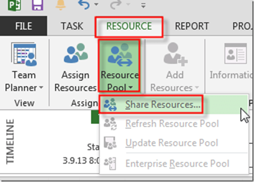Switch to the REPORT tab
The height and width of the screenshot is (182, 254).
coord(192,26)
